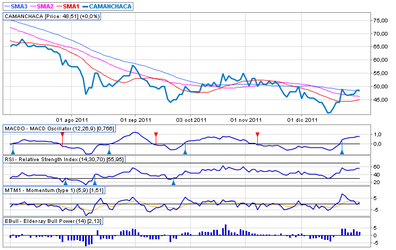
Task: Click the 20 RSI axis value
Action: coord(376,182)
